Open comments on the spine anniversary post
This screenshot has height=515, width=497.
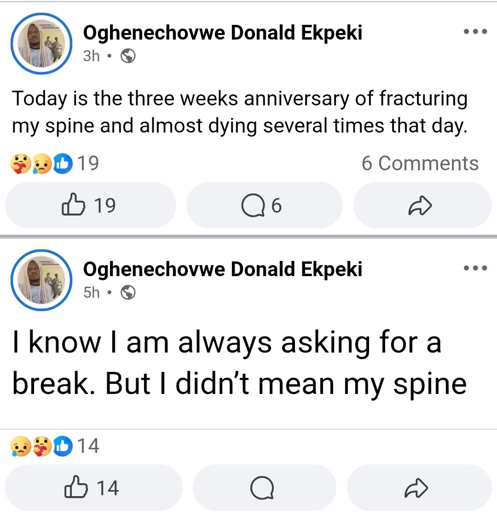point(264,205)
